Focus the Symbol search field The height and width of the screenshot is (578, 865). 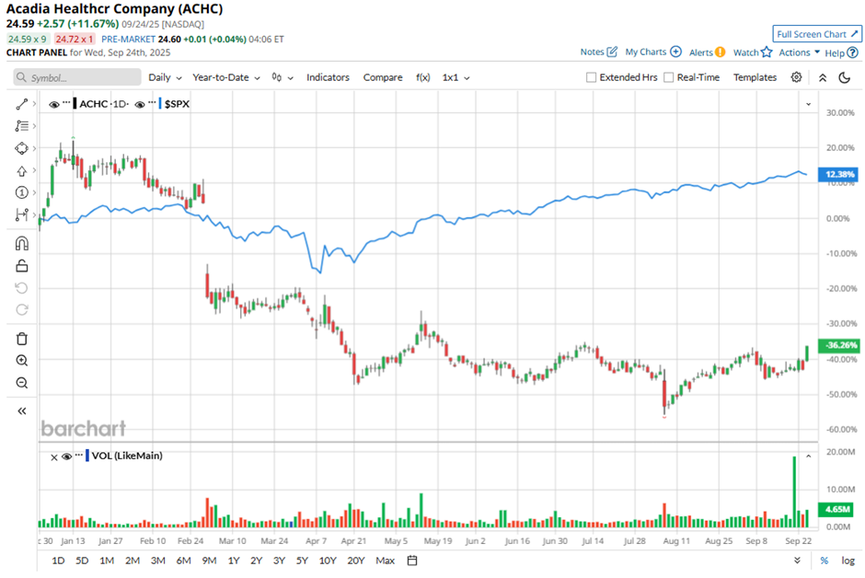coord(77,77)
